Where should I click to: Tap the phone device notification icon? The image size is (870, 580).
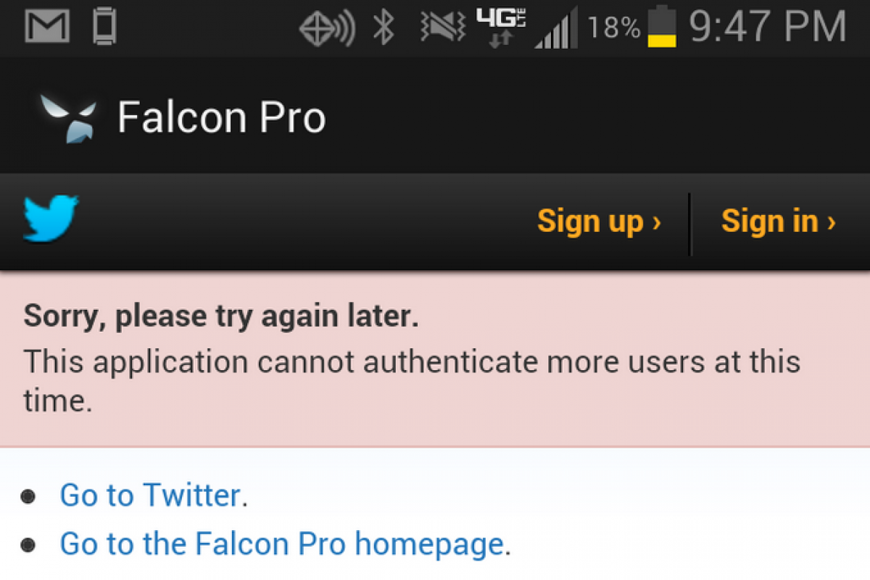105,28
